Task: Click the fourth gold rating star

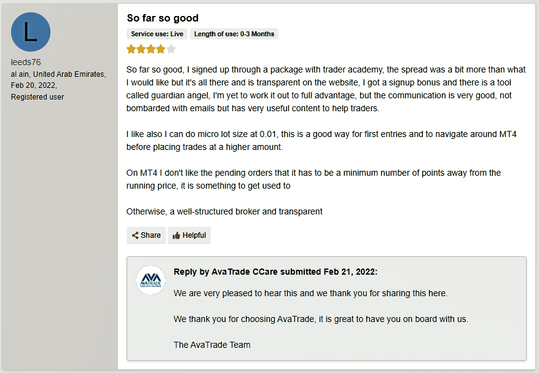Action: click(x=161, y=49)
